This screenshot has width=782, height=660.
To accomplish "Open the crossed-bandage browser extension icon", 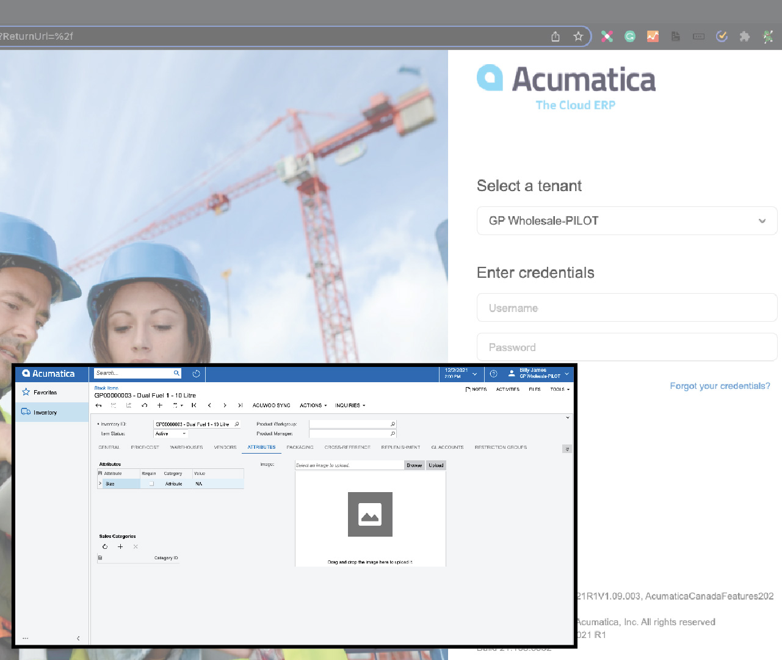I will pos(607,37).
